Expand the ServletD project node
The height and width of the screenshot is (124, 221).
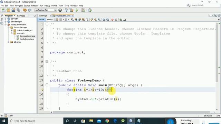click(6, 19)
